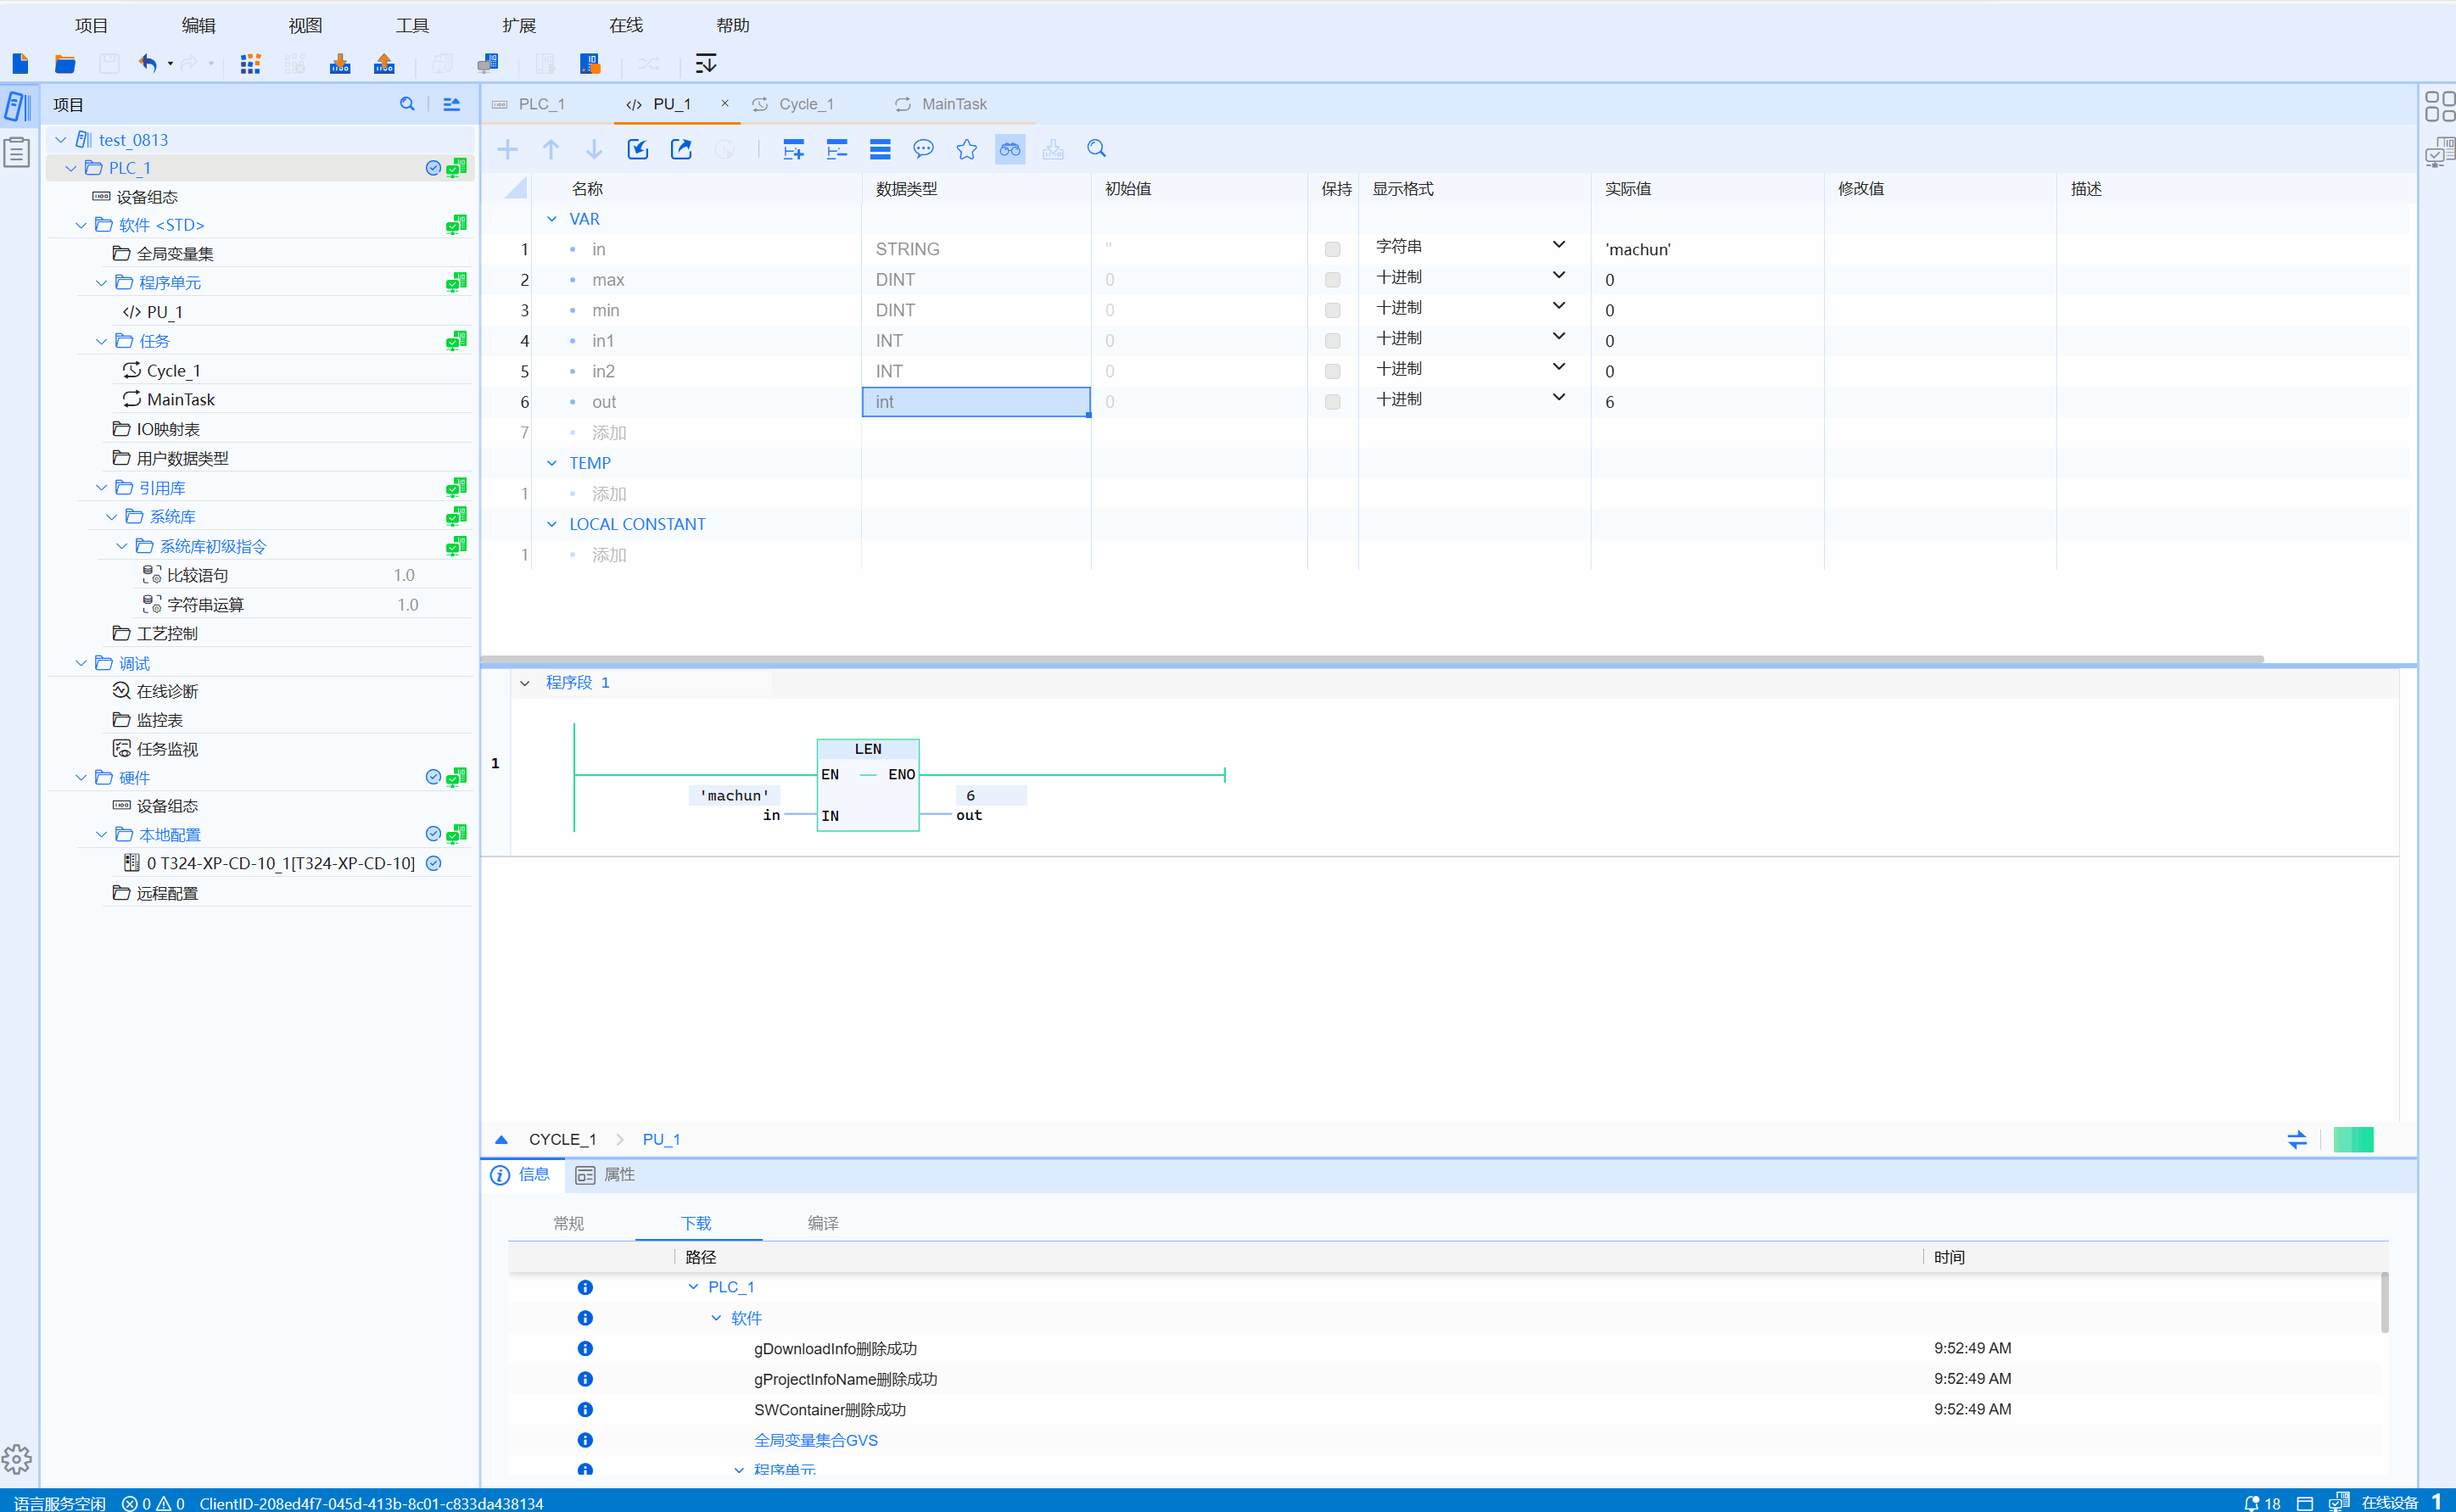Toggle the retain checkbox for variable max

[x=1333, y=280]
